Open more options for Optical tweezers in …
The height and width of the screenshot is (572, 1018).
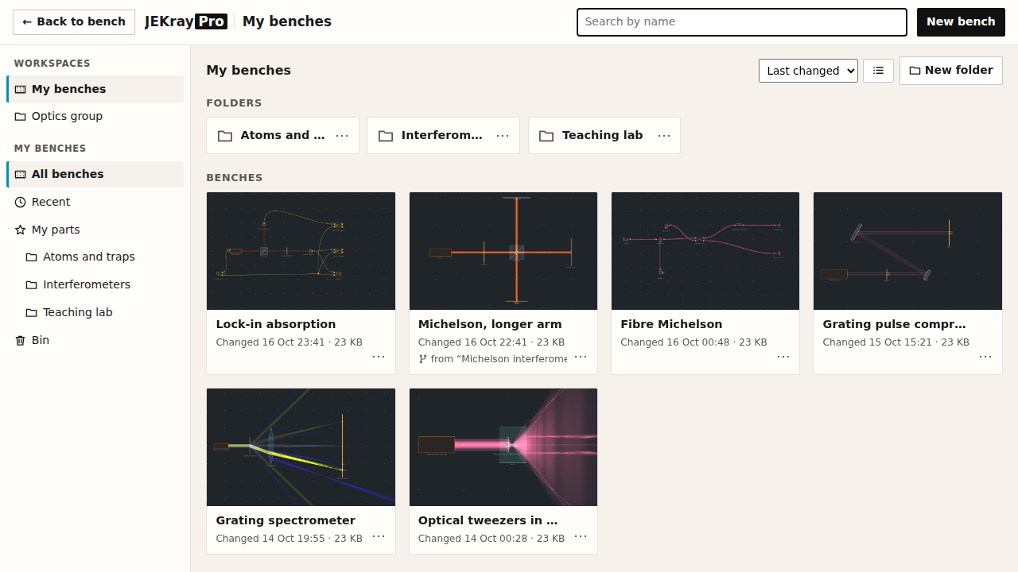[x=581, y=536]
